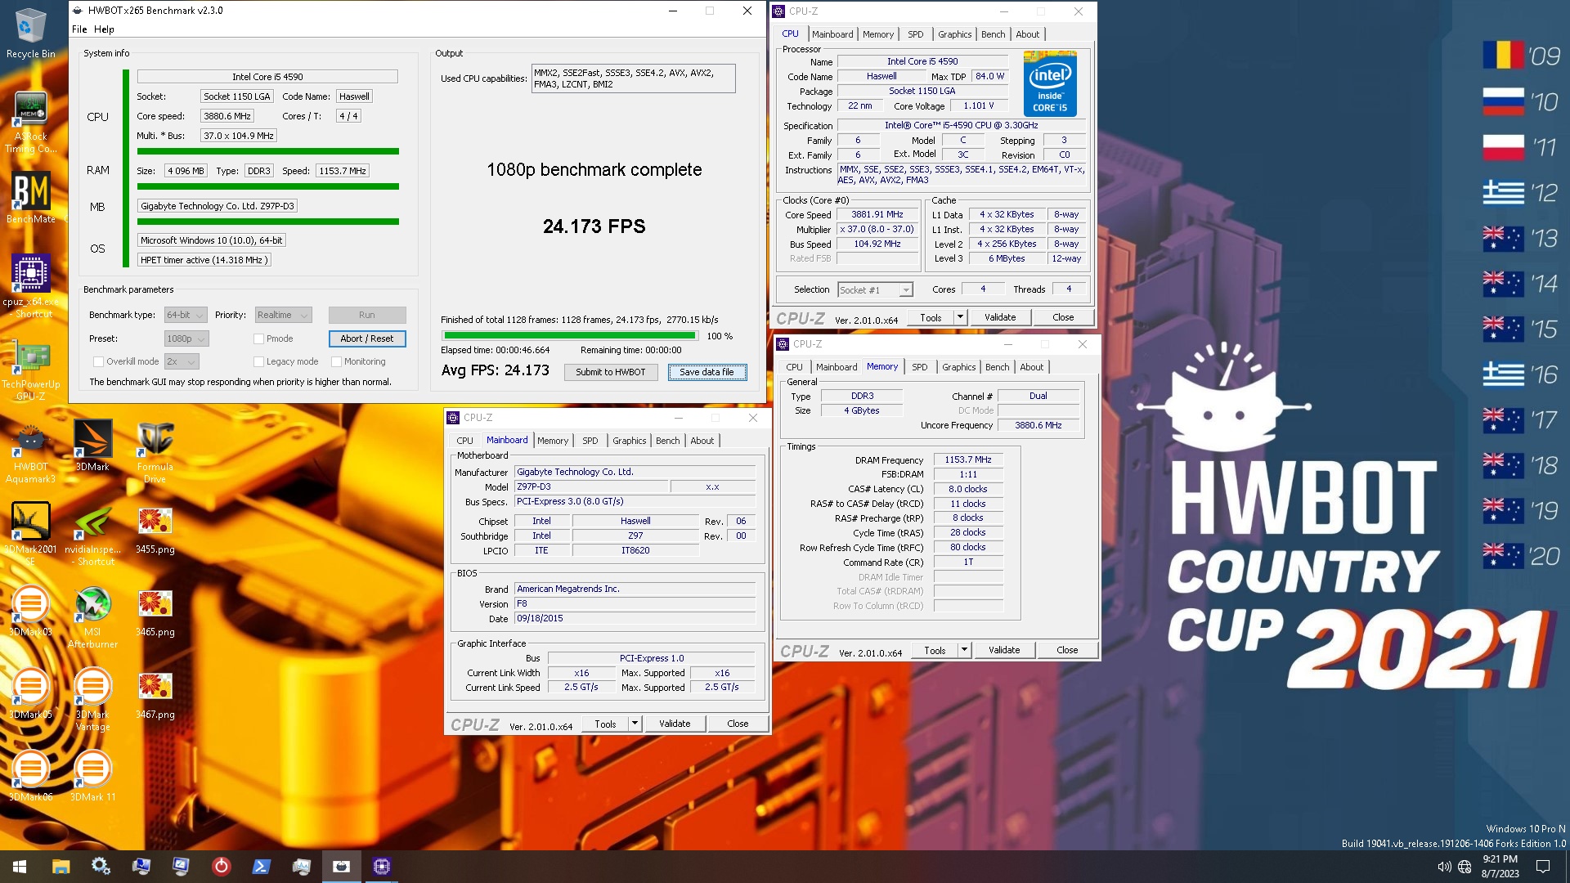Click the Abort / Reset button
The width and height of the screenshot is (1570, 883).
tap(367, 338)
